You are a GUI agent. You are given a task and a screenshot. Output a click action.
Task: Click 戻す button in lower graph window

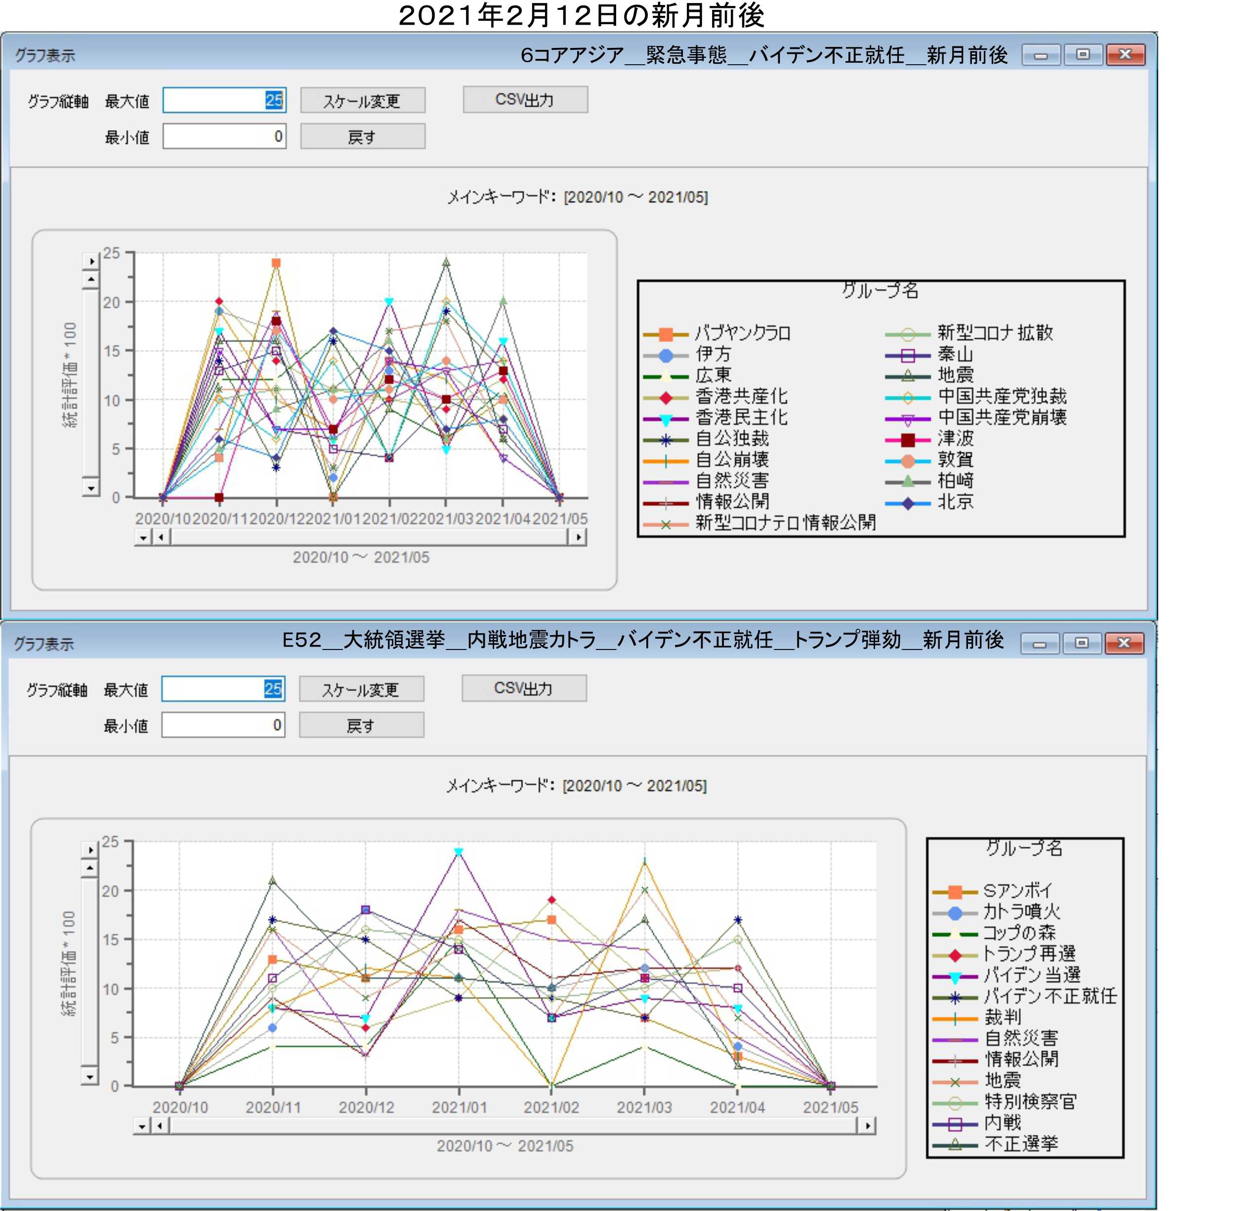pos(361,726)
